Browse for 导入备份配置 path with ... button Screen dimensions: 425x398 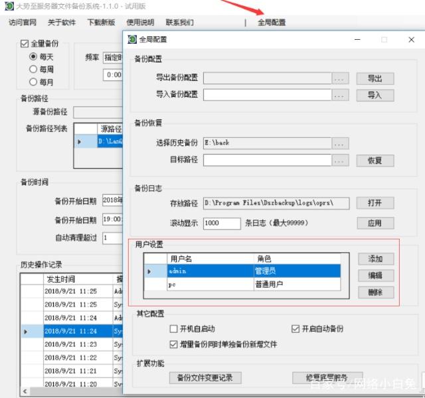tap(340, 95)
